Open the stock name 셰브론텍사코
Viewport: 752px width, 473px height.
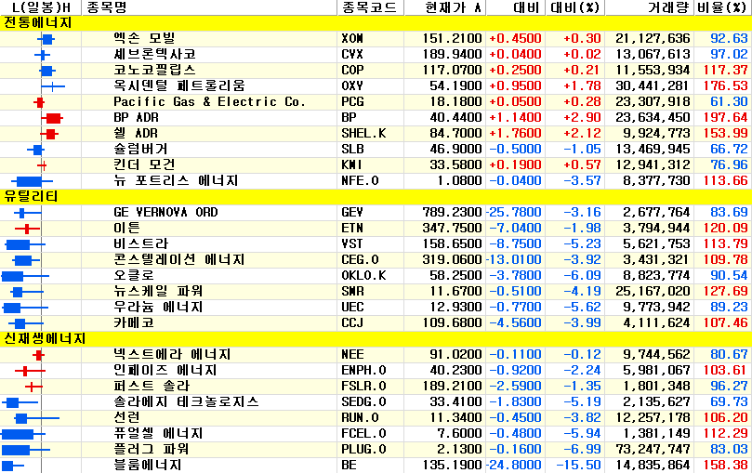(x=154, y=55)
